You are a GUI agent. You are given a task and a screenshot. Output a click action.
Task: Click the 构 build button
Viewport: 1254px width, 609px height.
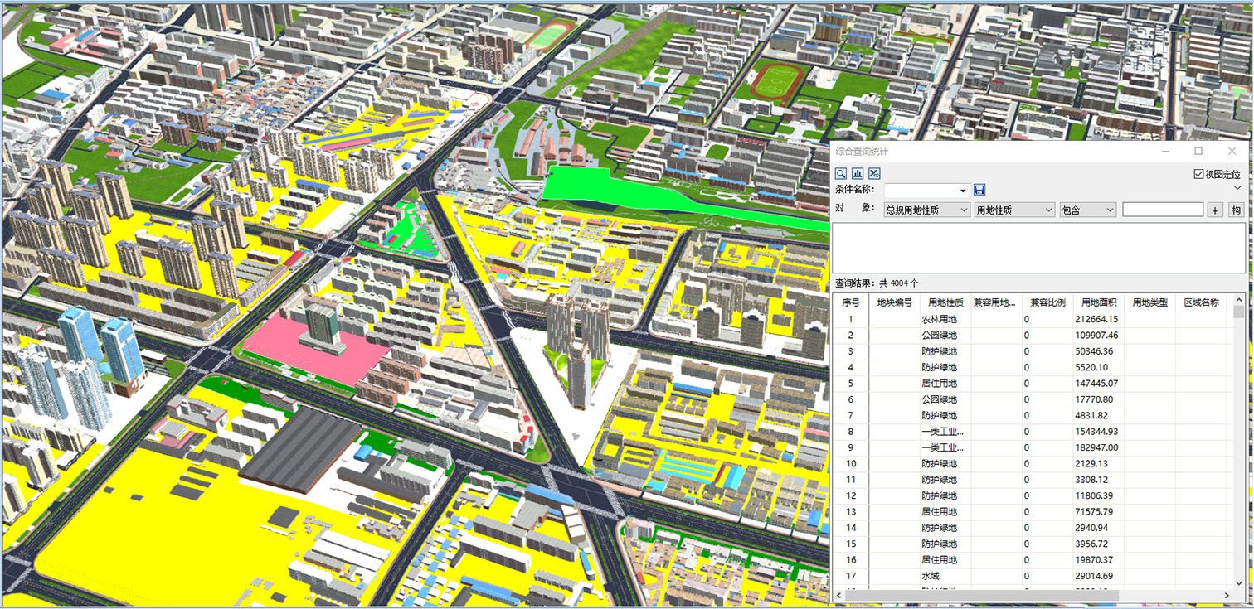[x=1236, y=210]
